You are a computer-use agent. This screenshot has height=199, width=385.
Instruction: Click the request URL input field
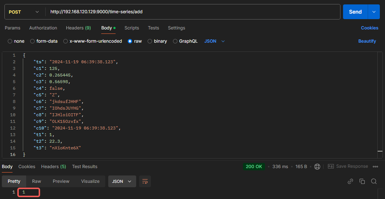click(191, 12)
